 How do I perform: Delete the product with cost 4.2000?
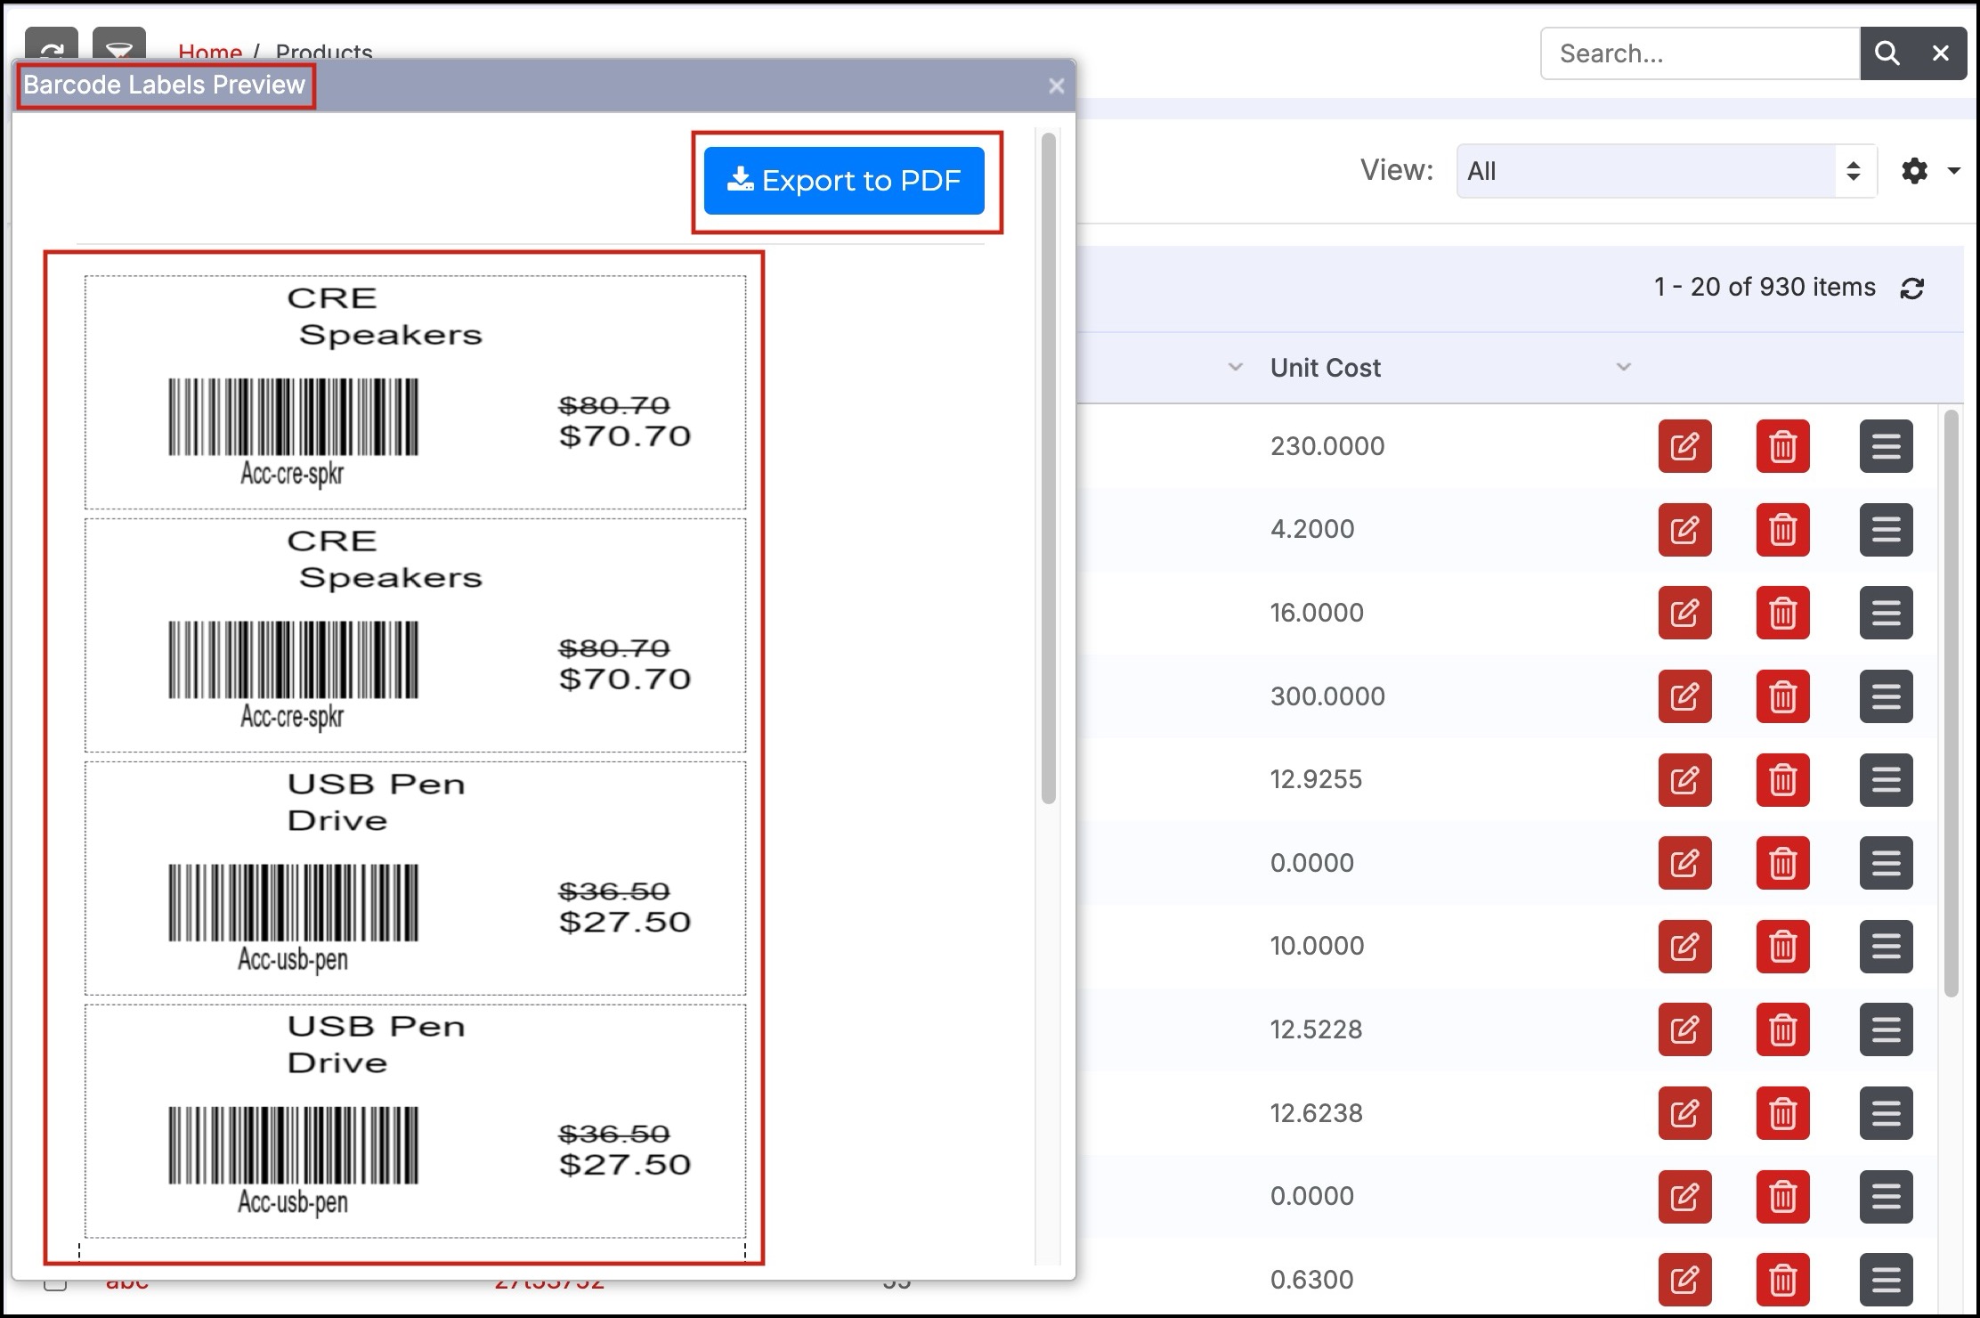pos(1782,530)
